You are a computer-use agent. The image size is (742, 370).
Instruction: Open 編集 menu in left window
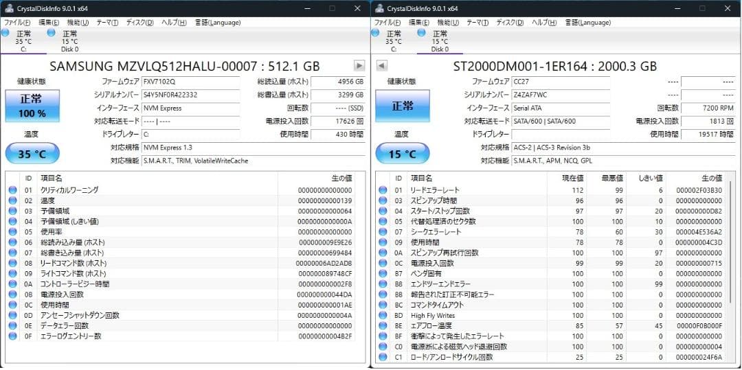click(x=49, y=22)
